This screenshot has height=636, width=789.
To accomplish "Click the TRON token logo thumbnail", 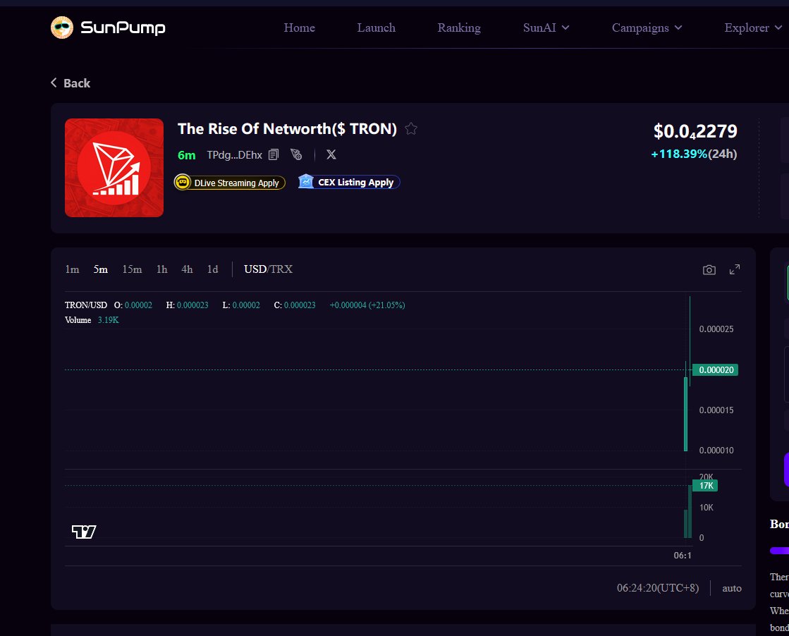I will click(x=114, y=168).
